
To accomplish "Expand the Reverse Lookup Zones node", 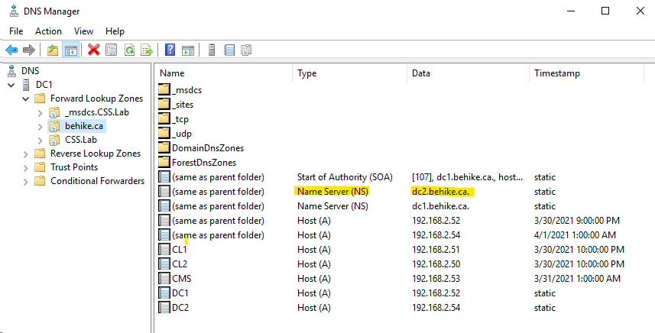I will (x=26, y=154).
